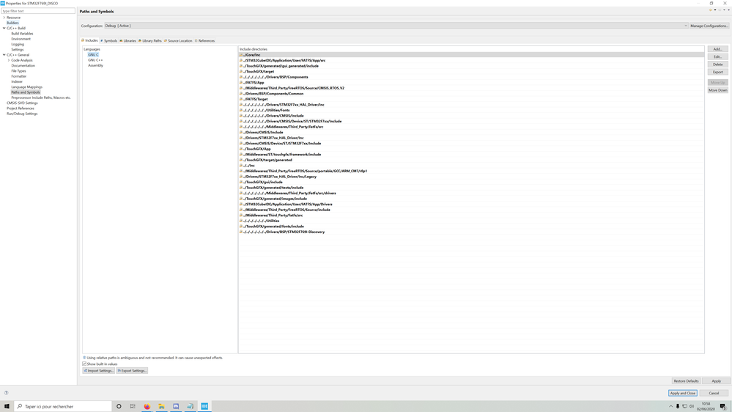Click the Cancel button
This screenshot has width=732, height=412.
click(714, 394)
